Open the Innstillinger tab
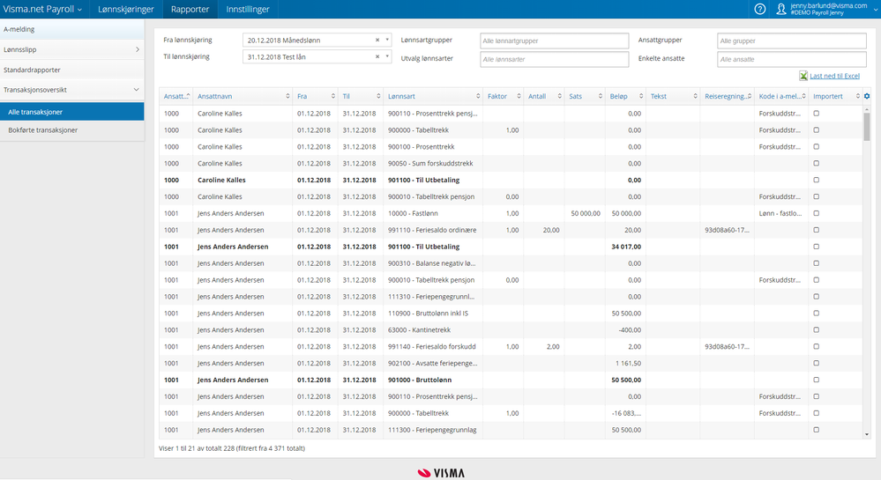881x480 pixels. tap(248, 9)
